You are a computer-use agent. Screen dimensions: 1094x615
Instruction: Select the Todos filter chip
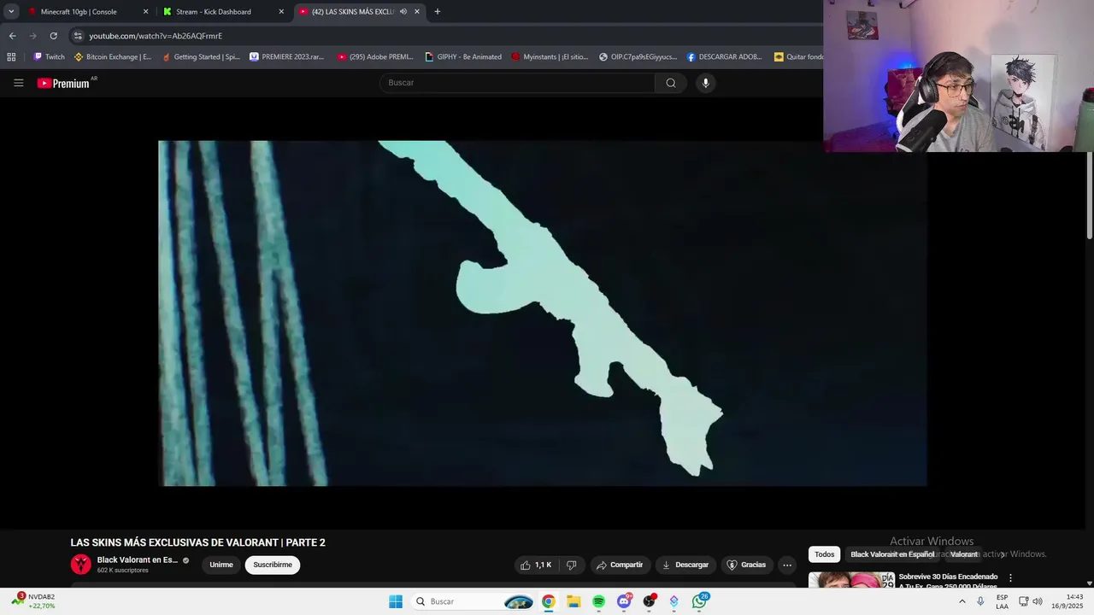(x=825, y=554)
